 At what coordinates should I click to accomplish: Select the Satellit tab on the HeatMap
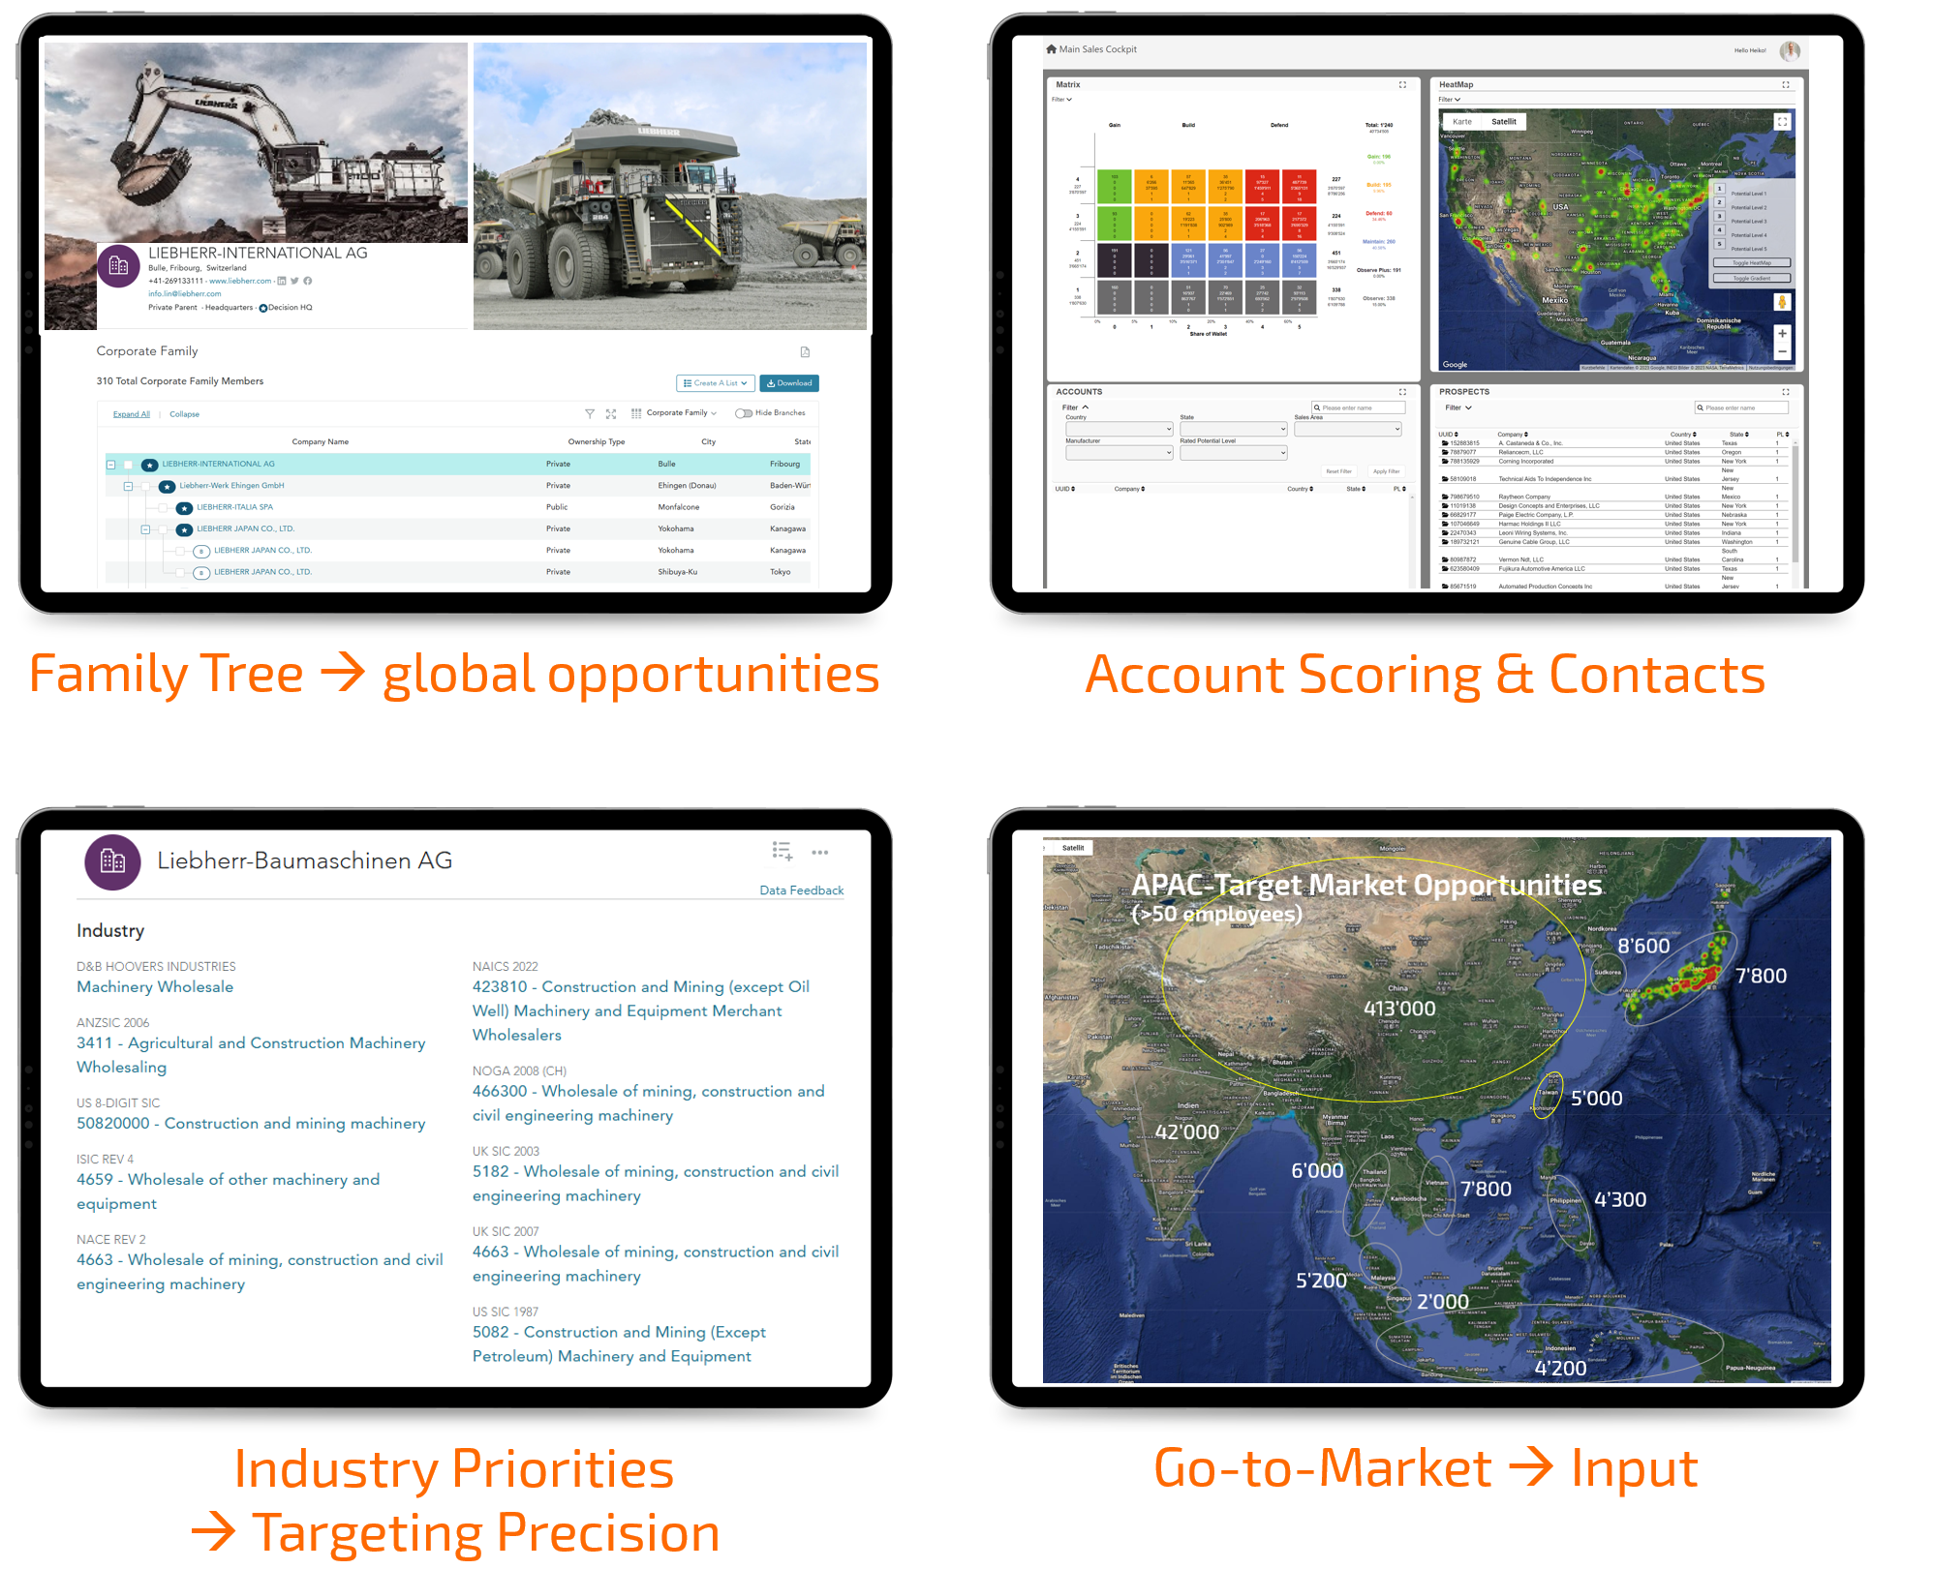(x=1504, y=122)
